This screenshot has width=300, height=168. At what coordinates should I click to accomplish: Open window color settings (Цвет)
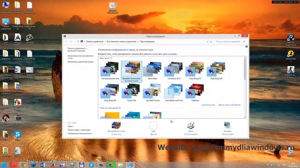point(153,128)
